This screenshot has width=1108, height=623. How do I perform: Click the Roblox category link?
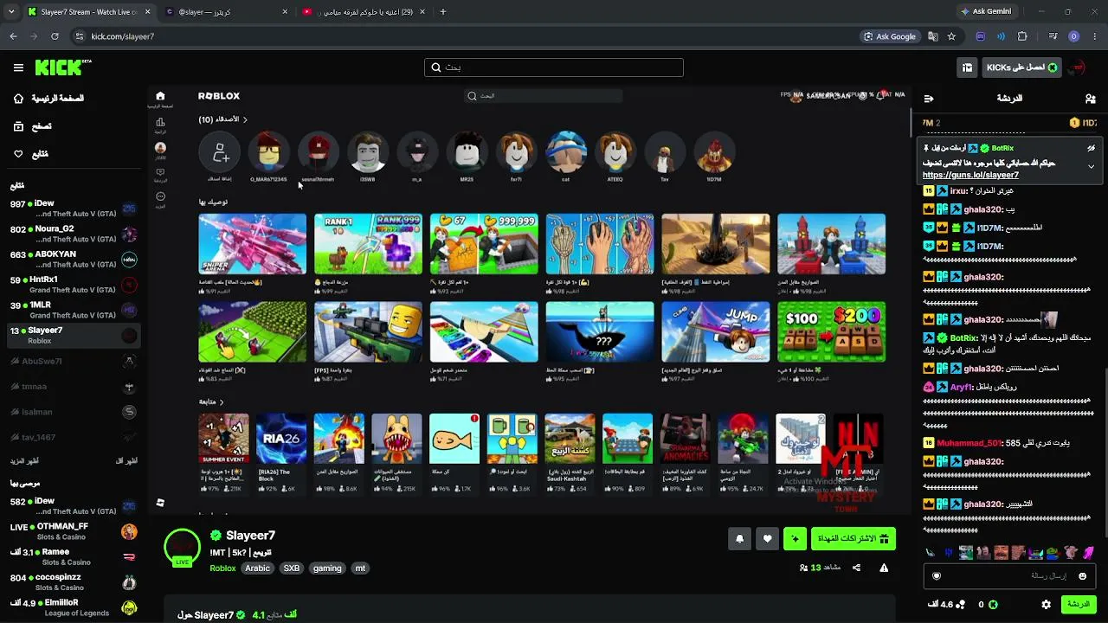222,568
